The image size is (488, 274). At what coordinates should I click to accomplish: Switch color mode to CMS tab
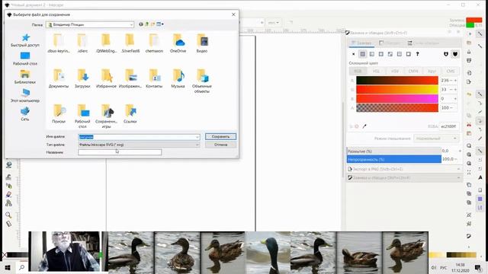[x=451, y=71]
